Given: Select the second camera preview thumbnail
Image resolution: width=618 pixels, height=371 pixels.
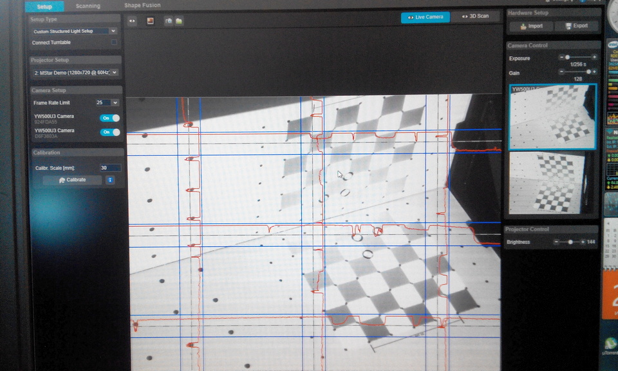Looking at the screenshot, I should 552,182.
